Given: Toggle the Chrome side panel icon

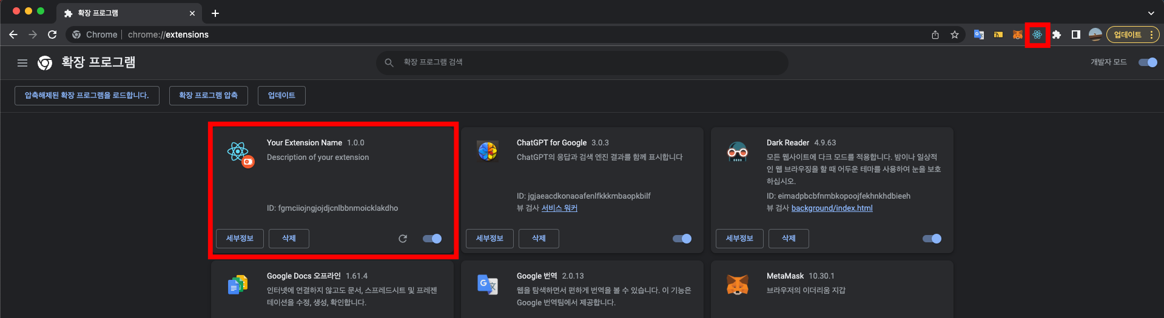Looking at the screenshot, I should pos(1075,35).
